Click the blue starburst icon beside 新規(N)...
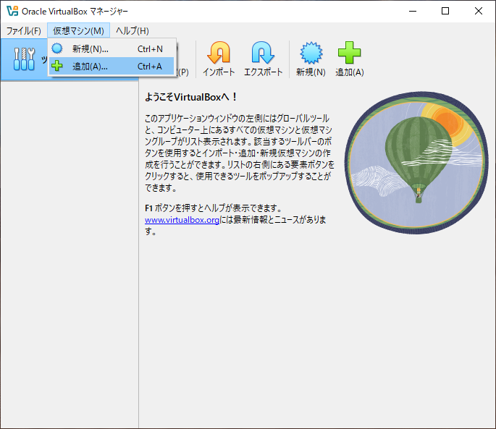Screen dimensions: 496x429 (x=57, y=48)
